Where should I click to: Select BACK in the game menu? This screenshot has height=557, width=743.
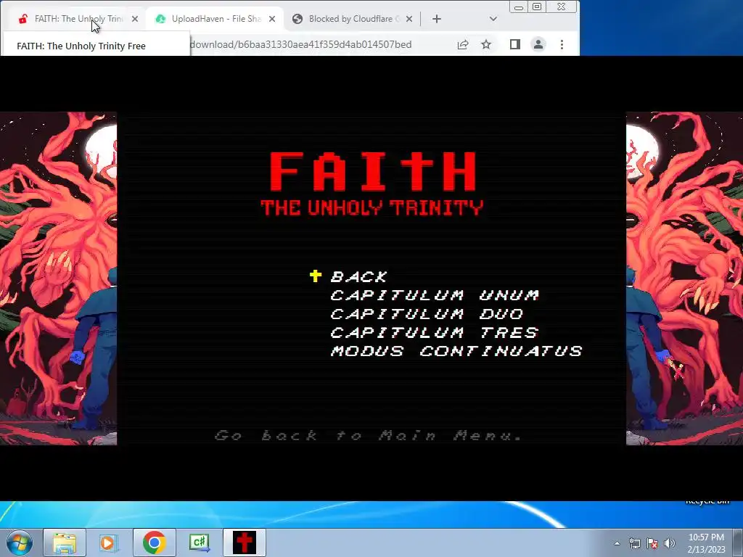click(359, 276)
